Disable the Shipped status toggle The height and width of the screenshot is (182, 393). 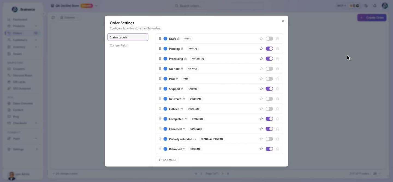269,89
